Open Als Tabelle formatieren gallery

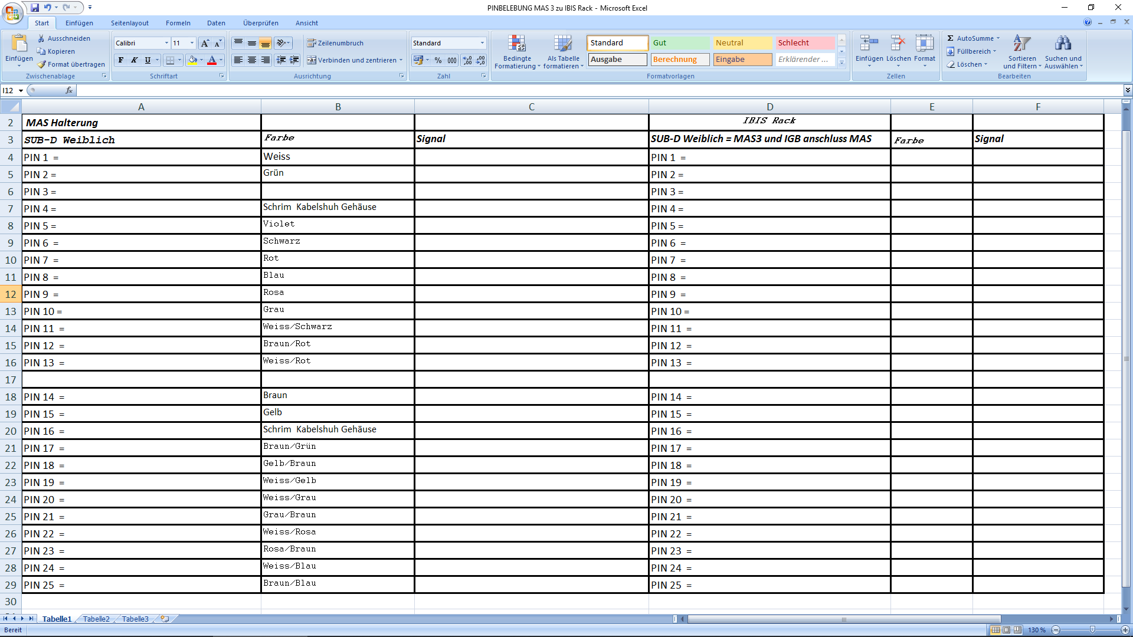point(563,52)
